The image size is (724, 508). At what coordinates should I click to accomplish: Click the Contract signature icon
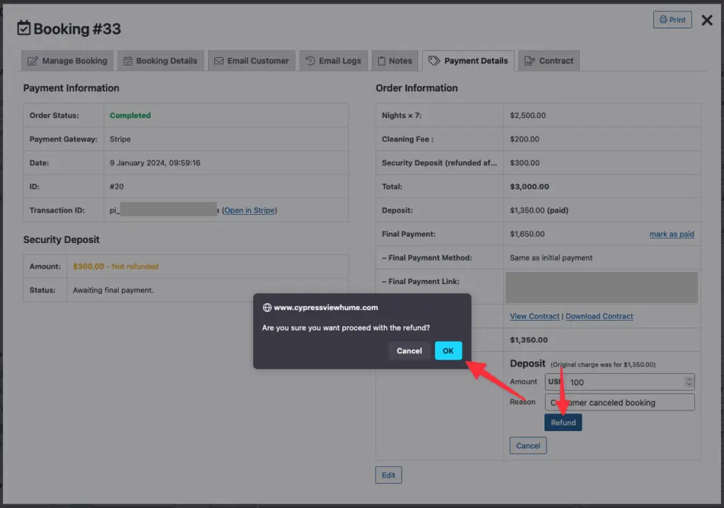530,61
